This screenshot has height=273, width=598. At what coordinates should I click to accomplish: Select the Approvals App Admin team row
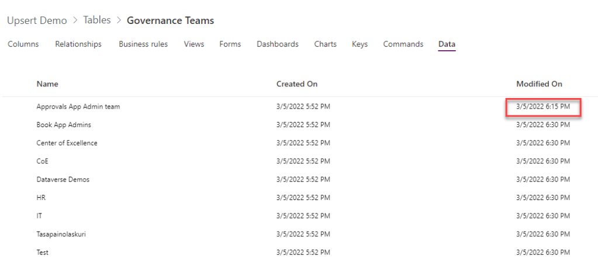point(78,107)
